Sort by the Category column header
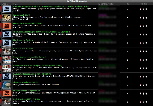153x106 pixels. [x=5, y=4]
